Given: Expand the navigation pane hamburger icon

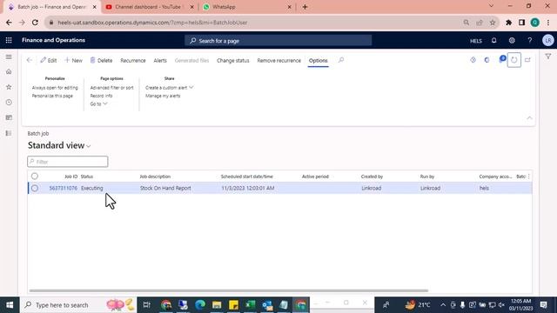Looking at the screenshot, I should tap(9, 57).
